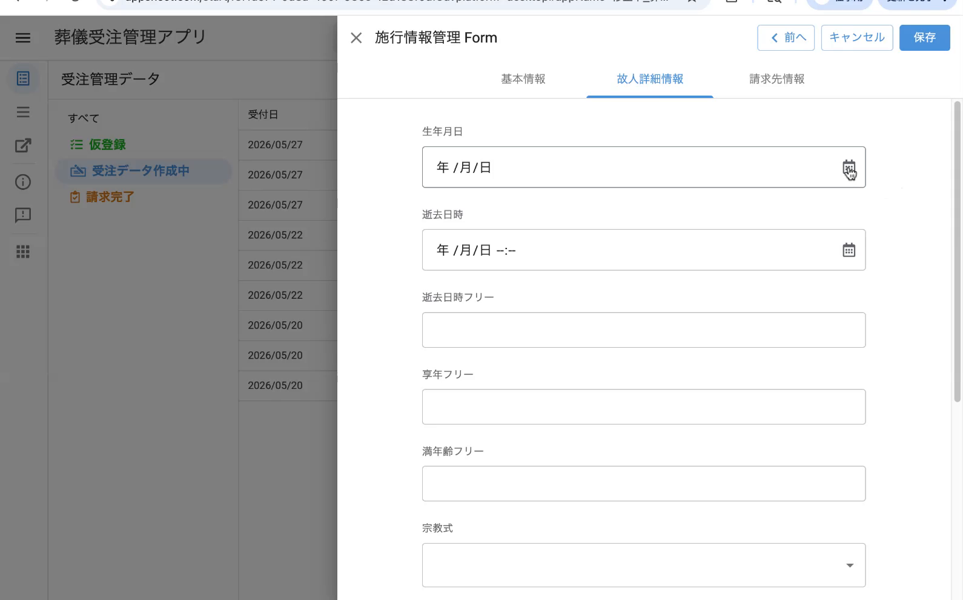Click the 満年齢フリー text field
This screenshot has height=600, width=963.
point(643,483)
